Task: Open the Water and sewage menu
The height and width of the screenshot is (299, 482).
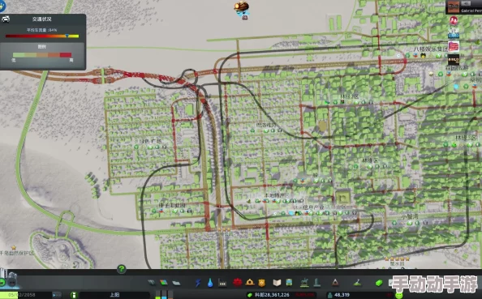Action: pos(210,283)
